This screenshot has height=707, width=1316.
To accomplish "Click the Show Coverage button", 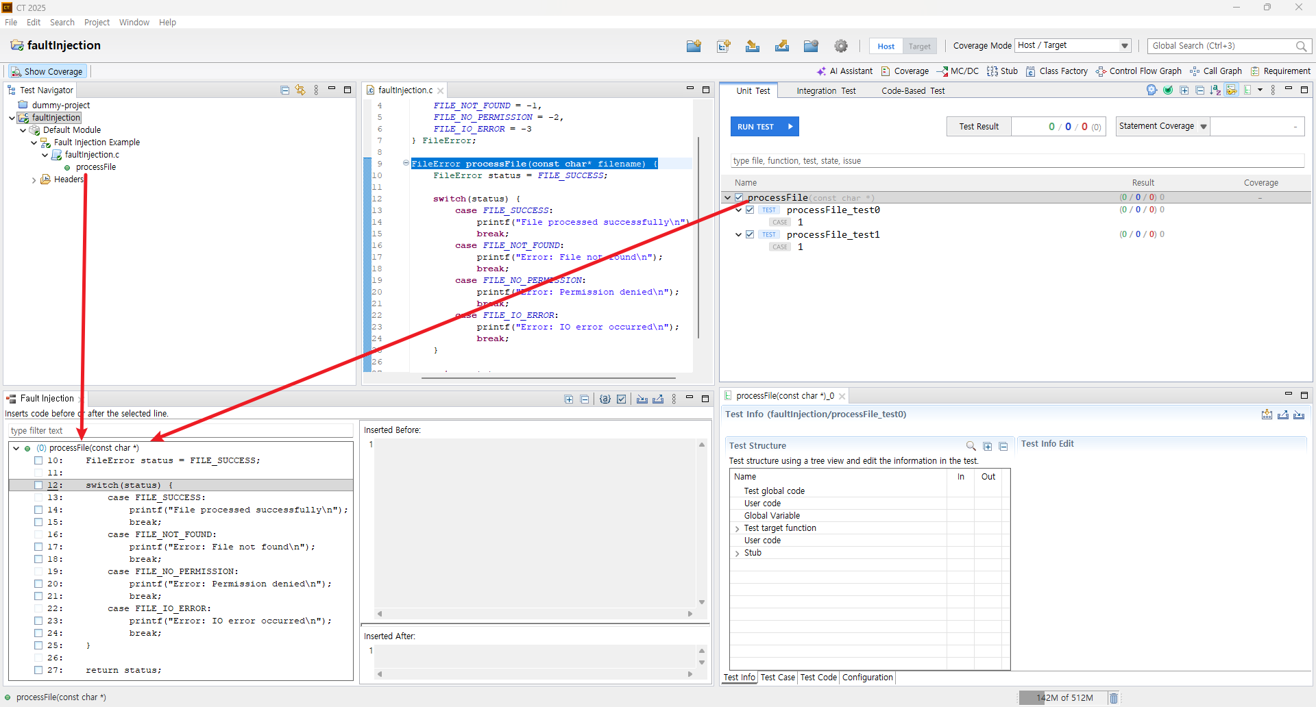I will 47,72.
